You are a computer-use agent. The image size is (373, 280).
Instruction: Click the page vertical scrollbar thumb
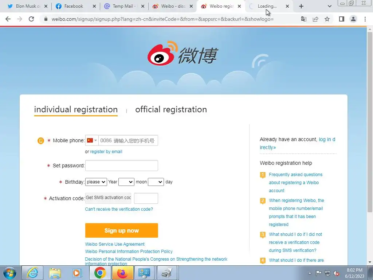click(370, 121)
